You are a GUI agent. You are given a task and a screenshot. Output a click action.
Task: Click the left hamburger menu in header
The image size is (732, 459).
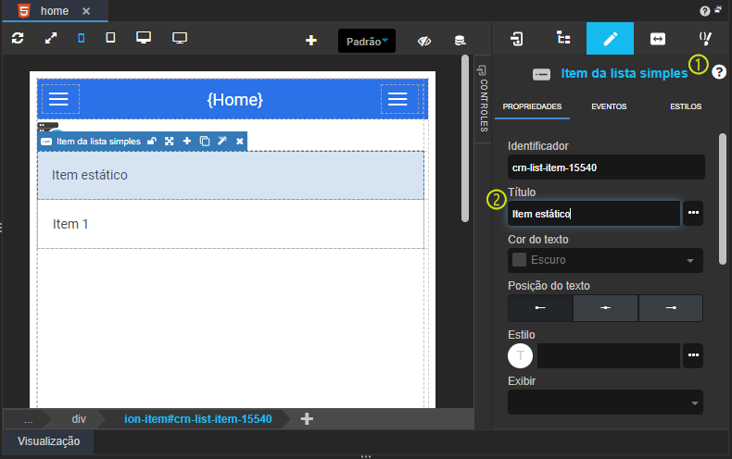pyautogui.click(x=58, y=99)
